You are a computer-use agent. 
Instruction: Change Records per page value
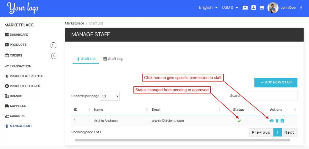click(x=110, y=96)
